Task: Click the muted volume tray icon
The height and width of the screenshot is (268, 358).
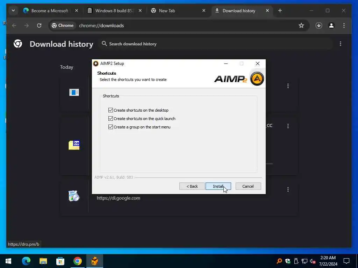Action: click(313, 261)
